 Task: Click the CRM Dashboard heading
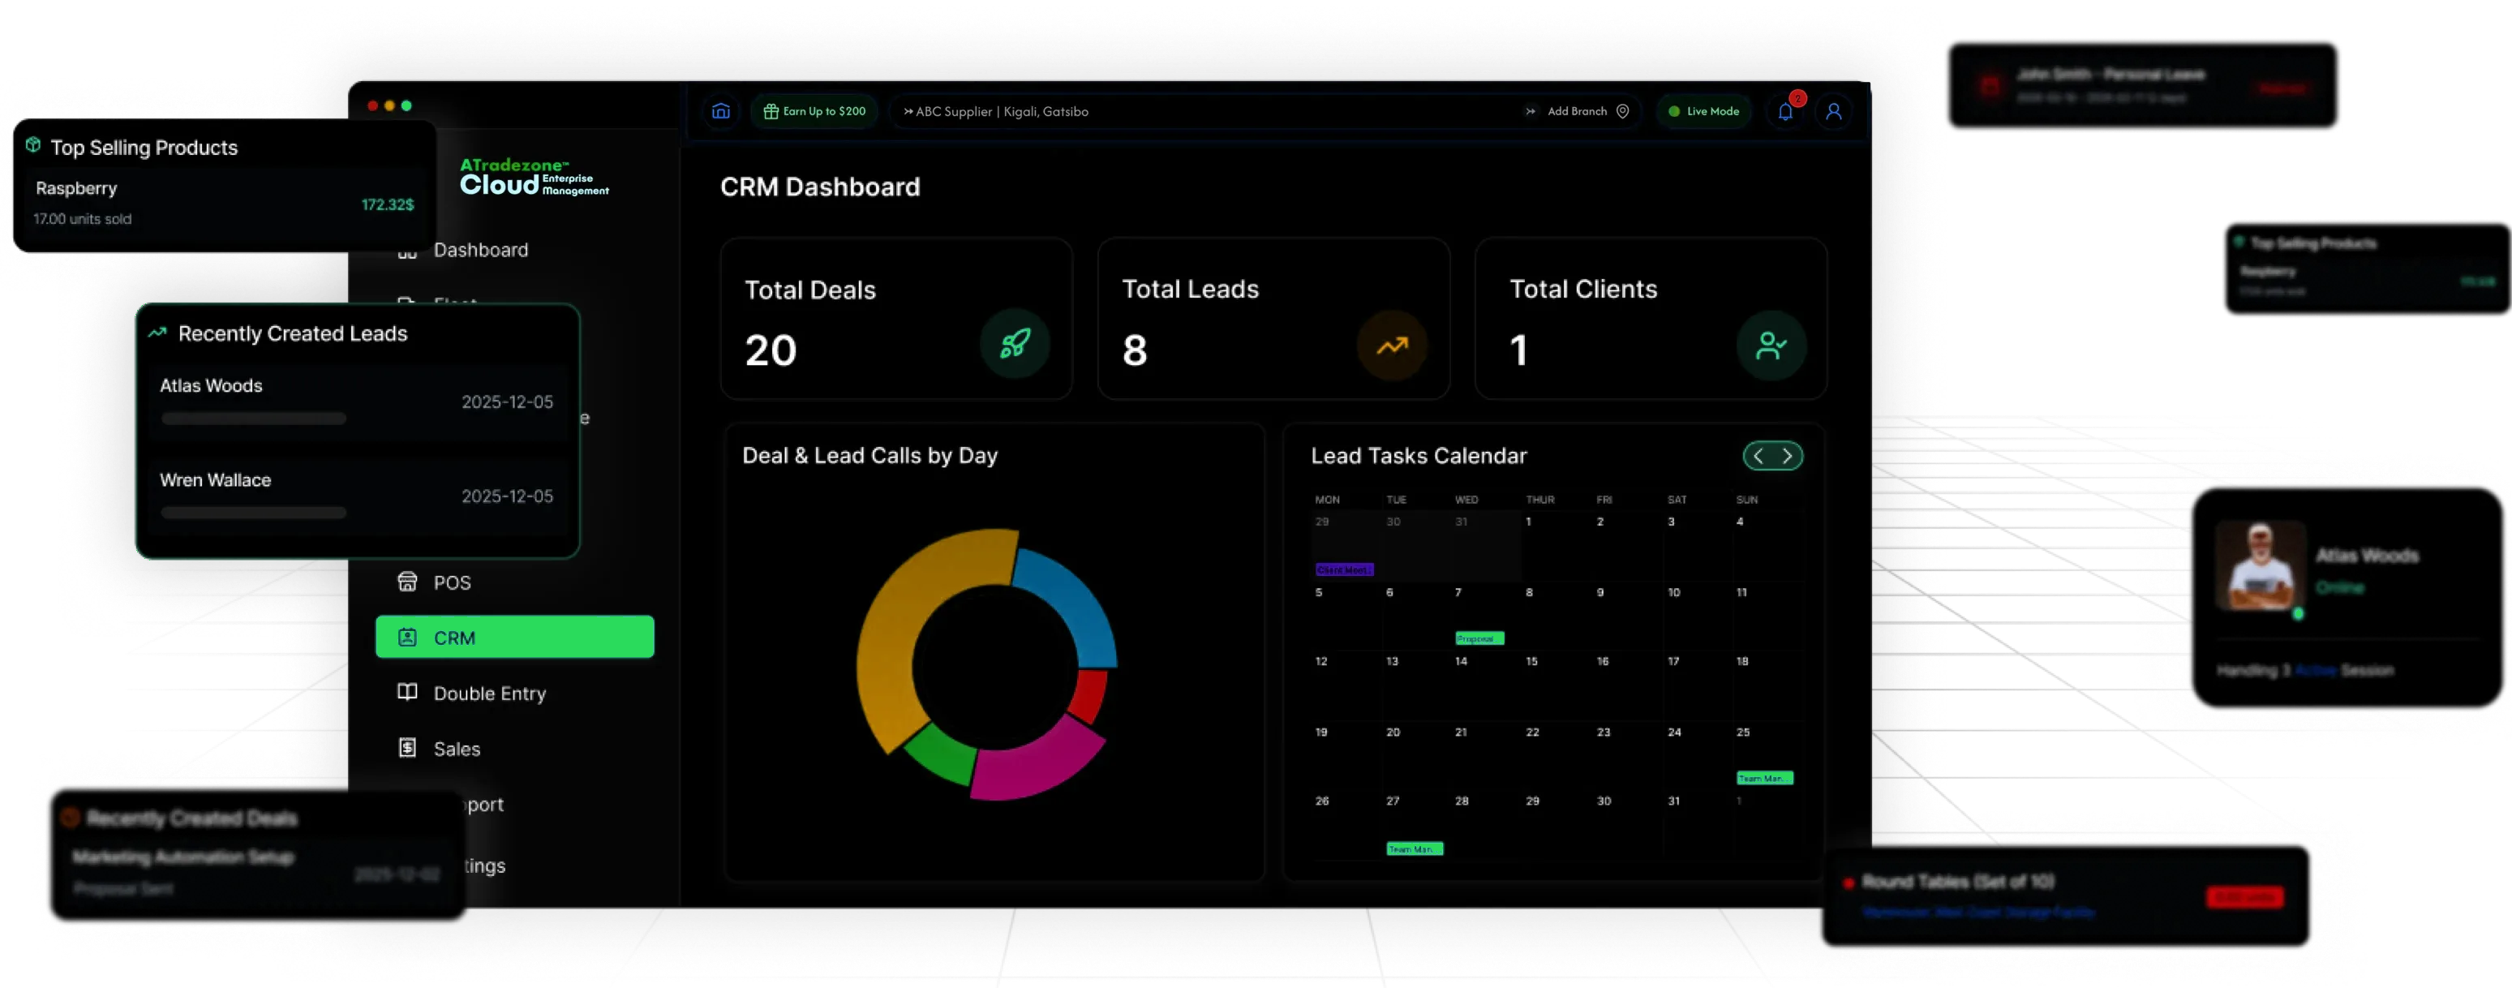coord(819,187)
